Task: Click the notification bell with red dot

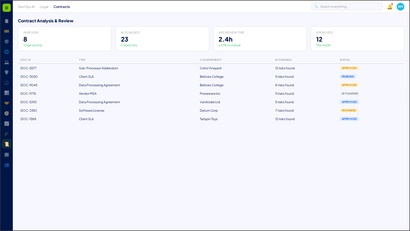Action: (389, 7)
